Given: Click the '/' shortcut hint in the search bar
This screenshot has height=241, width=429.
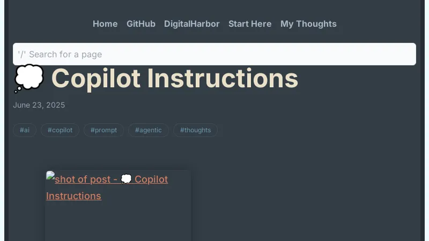Looking at the screenshot, I should [x=21, y=54].
